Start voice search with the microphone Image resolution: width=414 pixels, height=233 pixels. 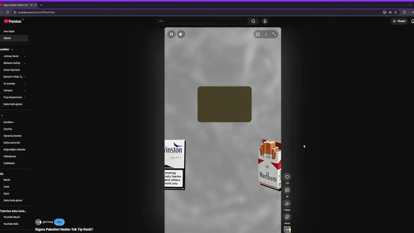tap(265, 21)
